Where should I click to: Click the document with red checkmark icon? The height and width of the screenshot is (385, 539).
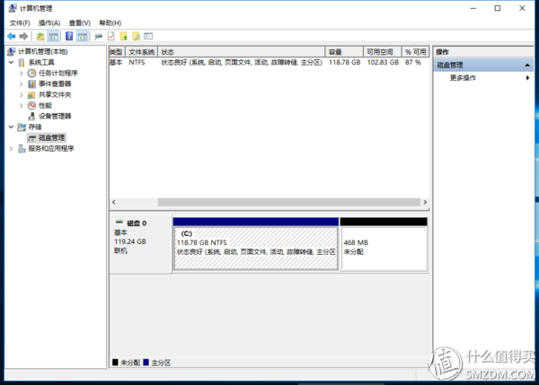(111, 36)
